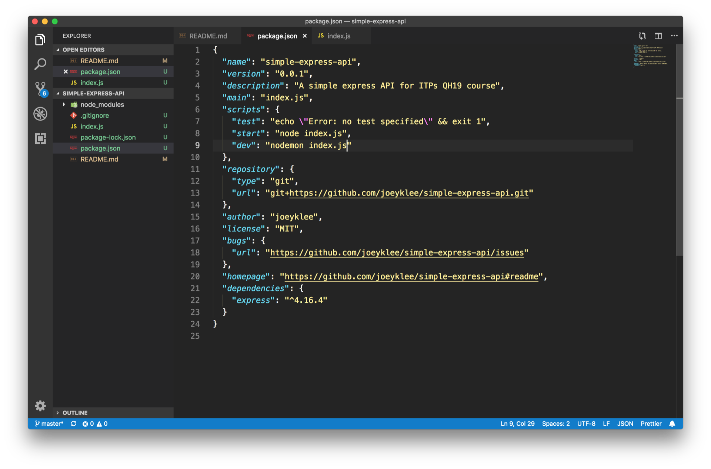
Task: Open the editor More Actions ellipsis menu
Action: click(x=674, y=36)
